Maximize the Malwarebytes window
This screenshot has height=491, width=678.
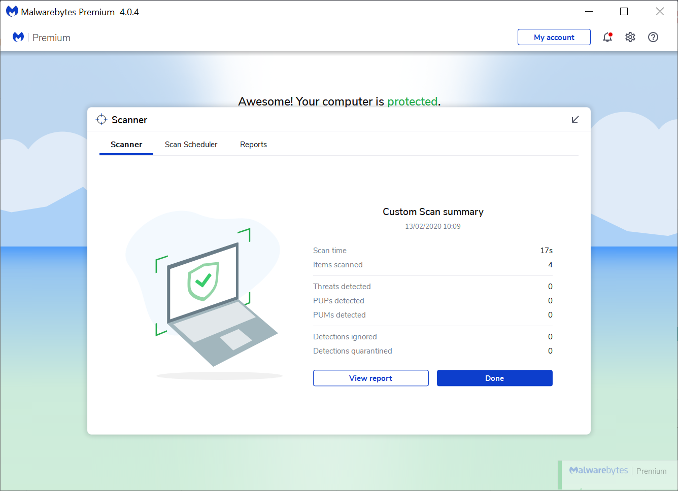coord(624,11)
